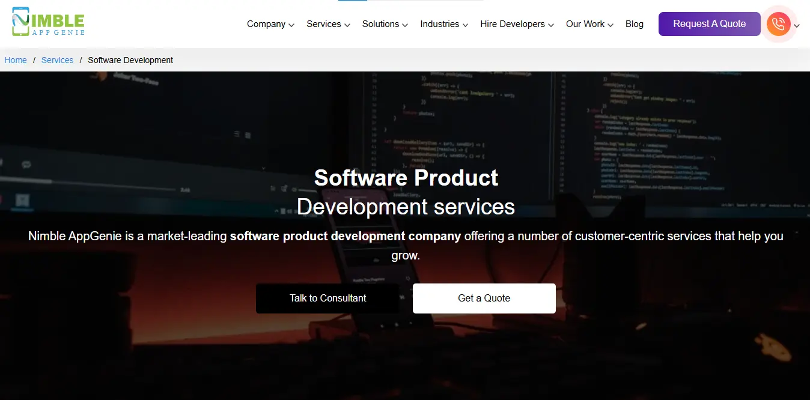Image resolution: width=810 pixels, height=400 pixels.
Task: Click the Development services subtitle
Action: 406,207
